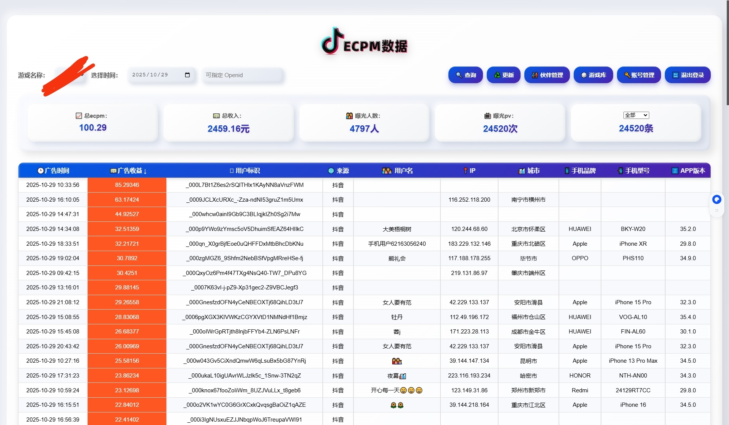The image size is (729, 425).
Task: Open the 全部 filter dropdown above 24520条
Action: click(x=636, y=115)
